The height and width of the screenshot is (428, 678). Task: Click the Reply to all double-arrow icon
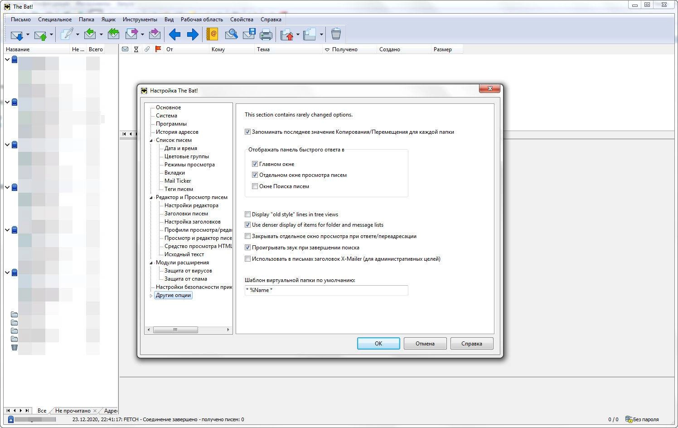113,34
